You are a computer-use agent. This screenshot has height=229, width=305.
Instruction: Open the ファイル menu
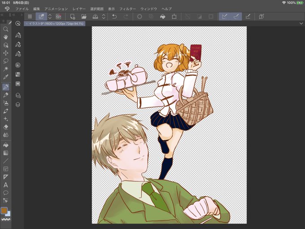pos(22,9)
